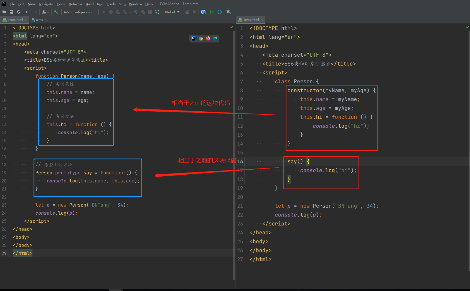Open the Refactor menu
The width and height of the screenshot is (470, 291).
point(75,4)
